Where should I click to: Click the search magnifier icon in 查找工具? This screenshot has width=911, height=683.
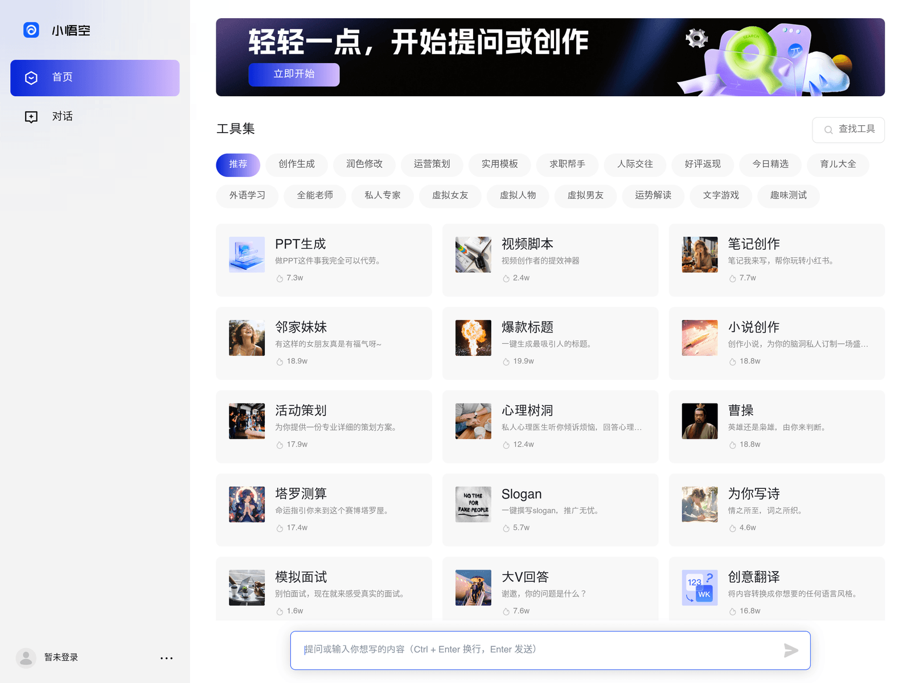828,130
